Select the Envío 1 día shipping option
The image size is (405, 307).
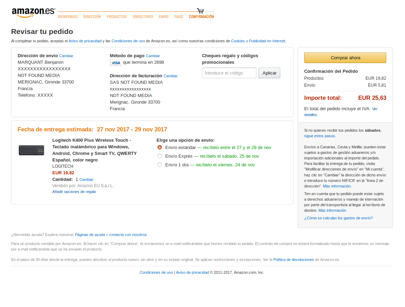[160, 165]
